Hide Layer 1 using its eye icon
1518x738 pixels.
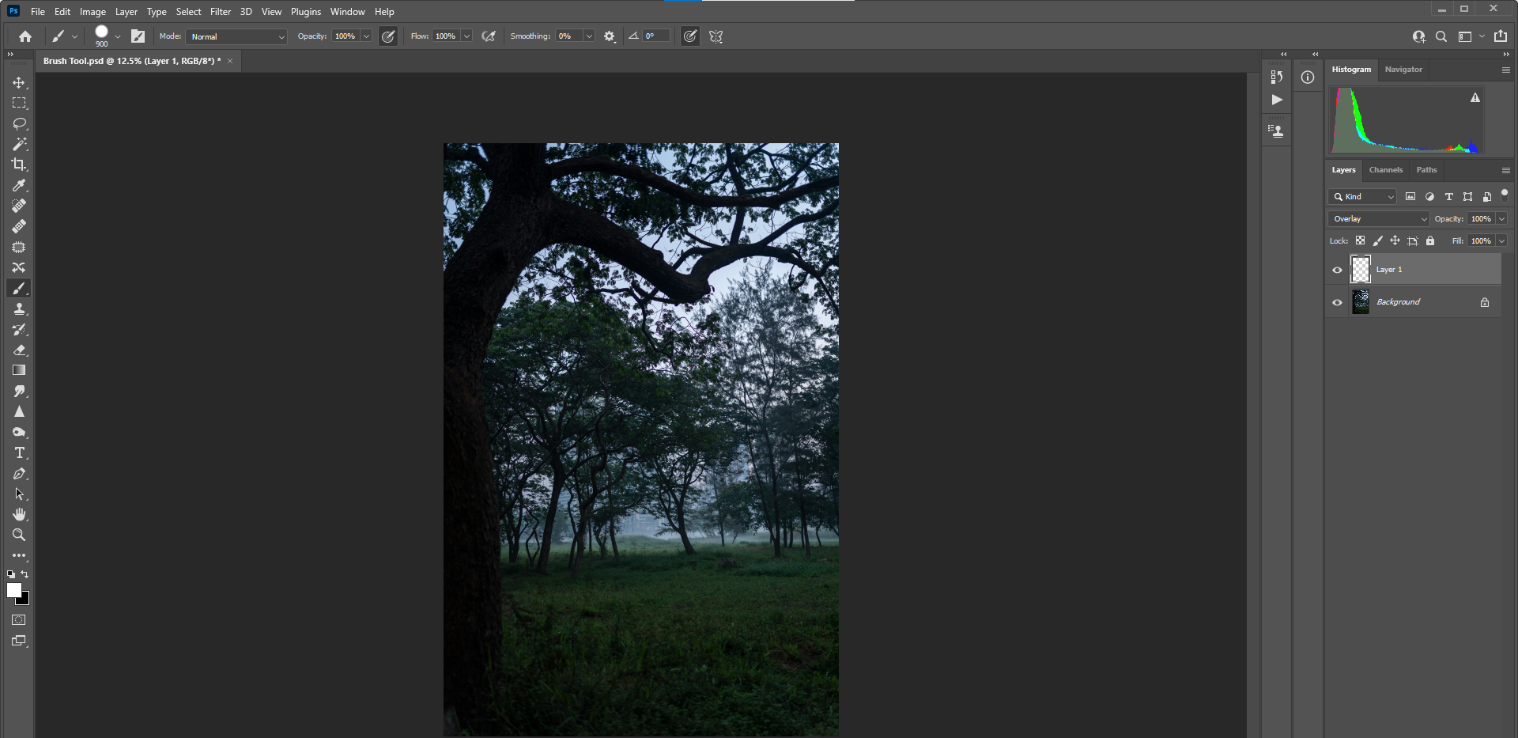click(x=1337, y=270)
